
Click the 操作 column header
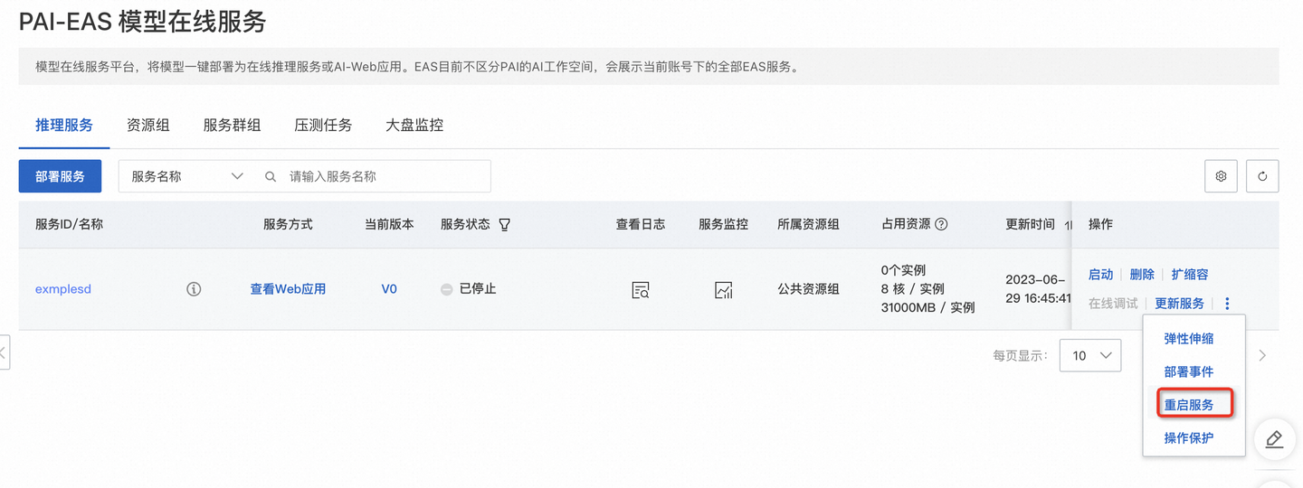coord(1100,224)
